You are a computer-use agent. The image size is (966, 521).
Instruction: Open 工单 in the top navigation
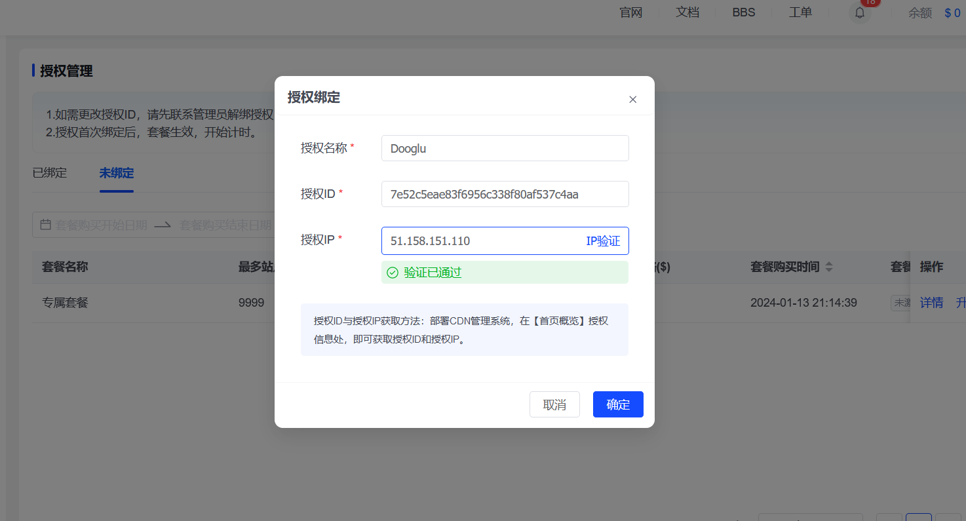click(800, 12)
